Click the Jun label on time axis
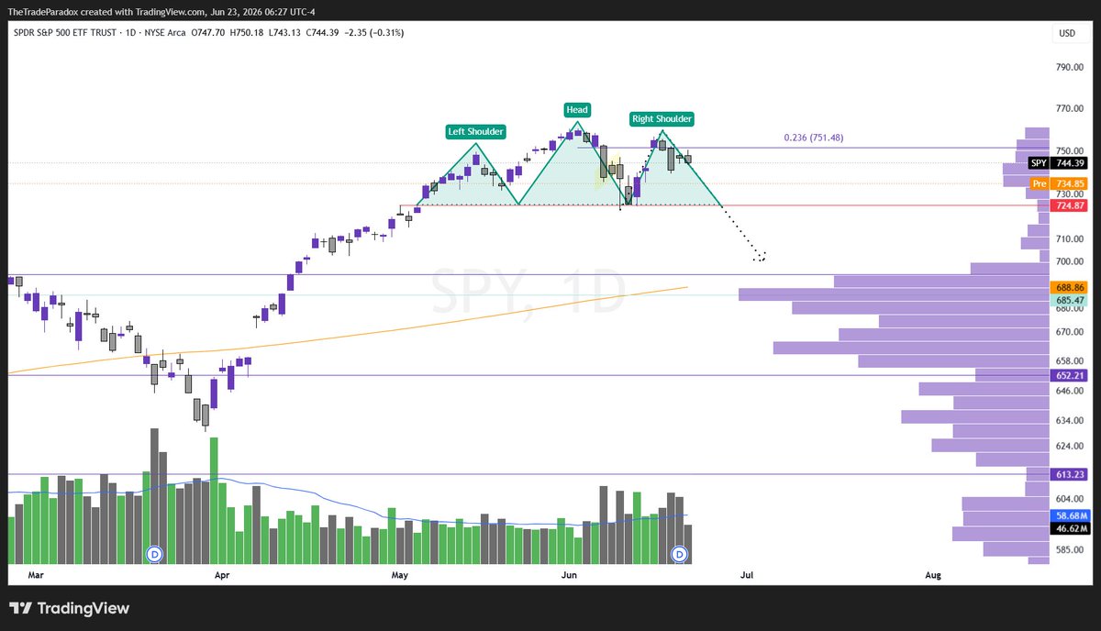Screen dimensions: 1101x631 pyautogui.click(x=569, y=575)
